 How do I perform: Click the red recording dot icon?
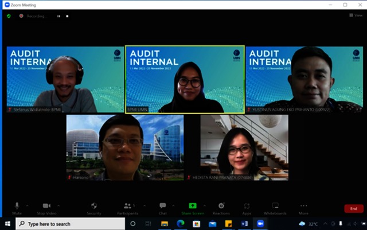click(21, 16)
